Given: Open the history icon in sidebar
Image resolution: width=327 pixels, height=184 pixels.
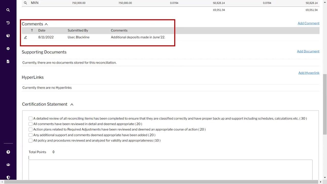Looking at the screenshot, I should [8, 23].
